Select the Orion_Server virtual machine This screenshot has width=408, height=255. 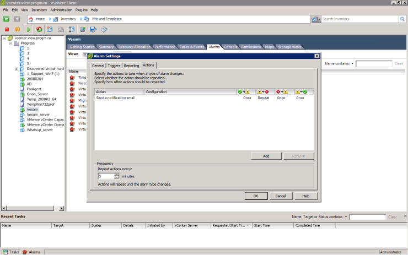37,94
